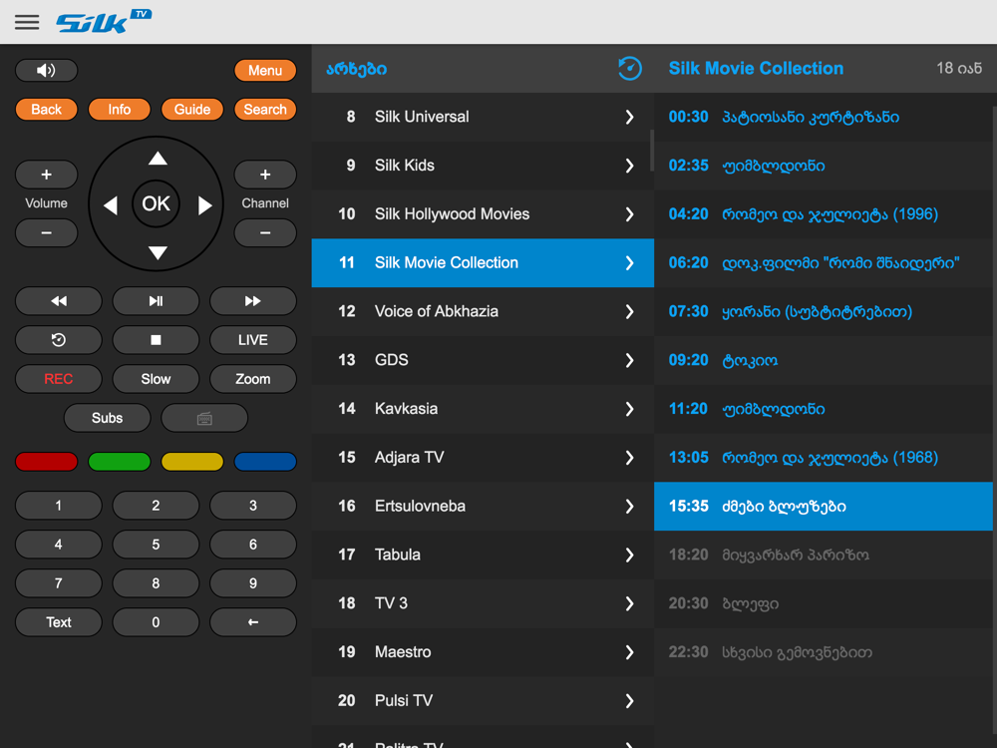Click the orange Search button
Viewport: 997px width, 748px height.
265,110
